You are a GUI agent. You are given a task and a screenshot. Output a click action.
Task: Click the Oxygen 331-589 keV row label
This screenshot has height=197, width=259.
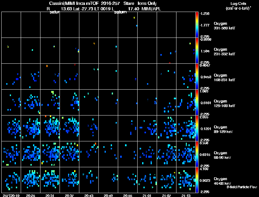[224, 26]
